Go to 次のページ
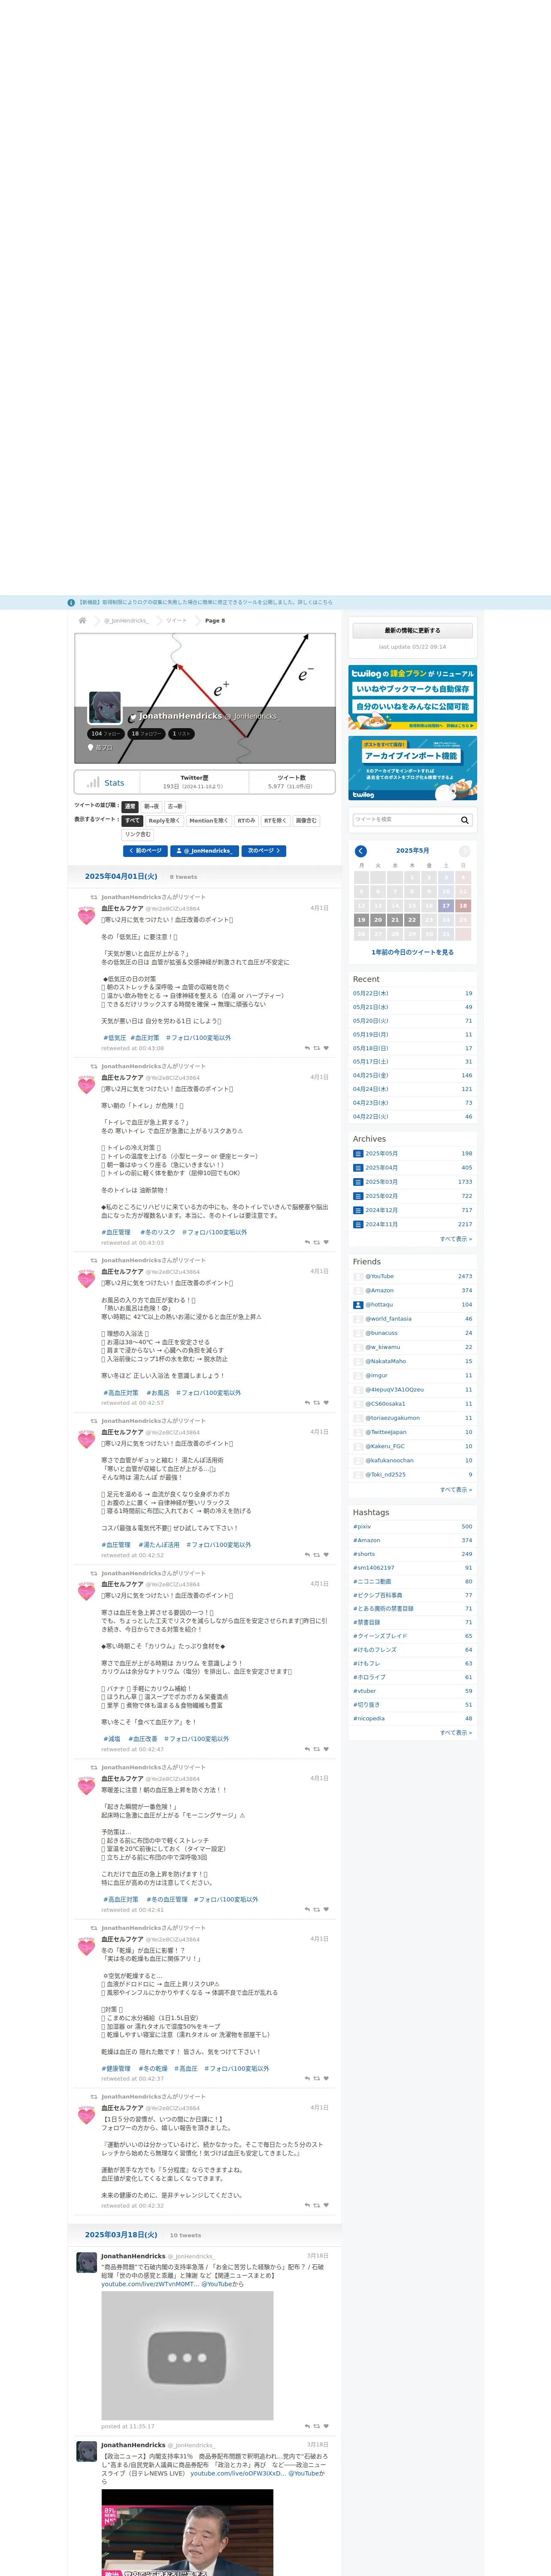 click(264, 851)
